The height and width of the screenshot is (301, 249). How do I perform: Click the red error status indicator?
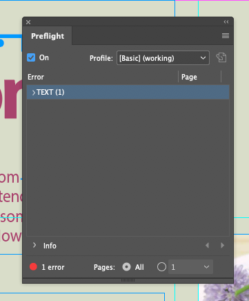33,267
